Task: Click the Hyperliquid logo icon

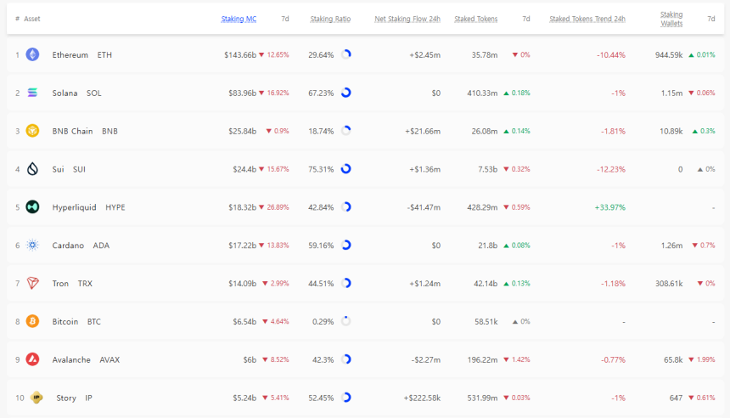Action: coord(32,206)
